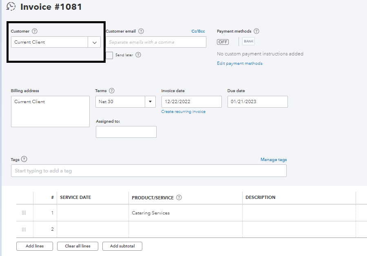Open invoice history clock icon
The height and width of the screenshot is (256, 367).
pos(11,6)
